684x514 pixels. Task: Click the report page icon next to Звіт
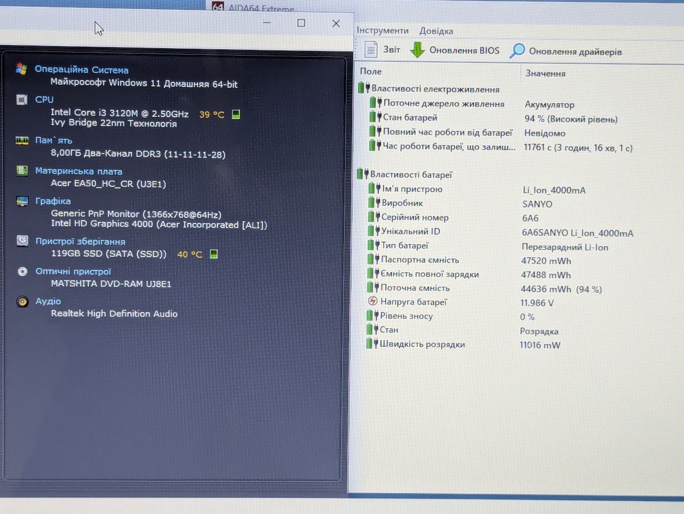pyautogui.click(x=371, y=49)
